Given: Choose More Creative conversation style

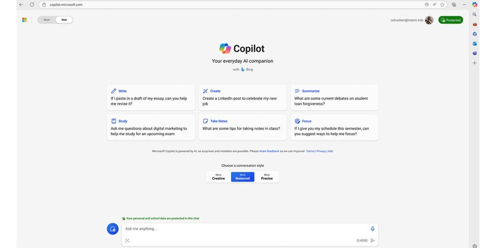Looking at the screenshot, I should (x=218, y=177).
